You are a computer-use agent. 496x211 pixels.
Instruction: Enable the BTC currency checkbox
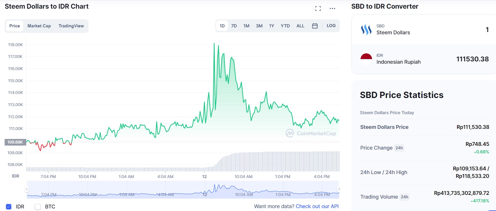[x=38, y=207]
